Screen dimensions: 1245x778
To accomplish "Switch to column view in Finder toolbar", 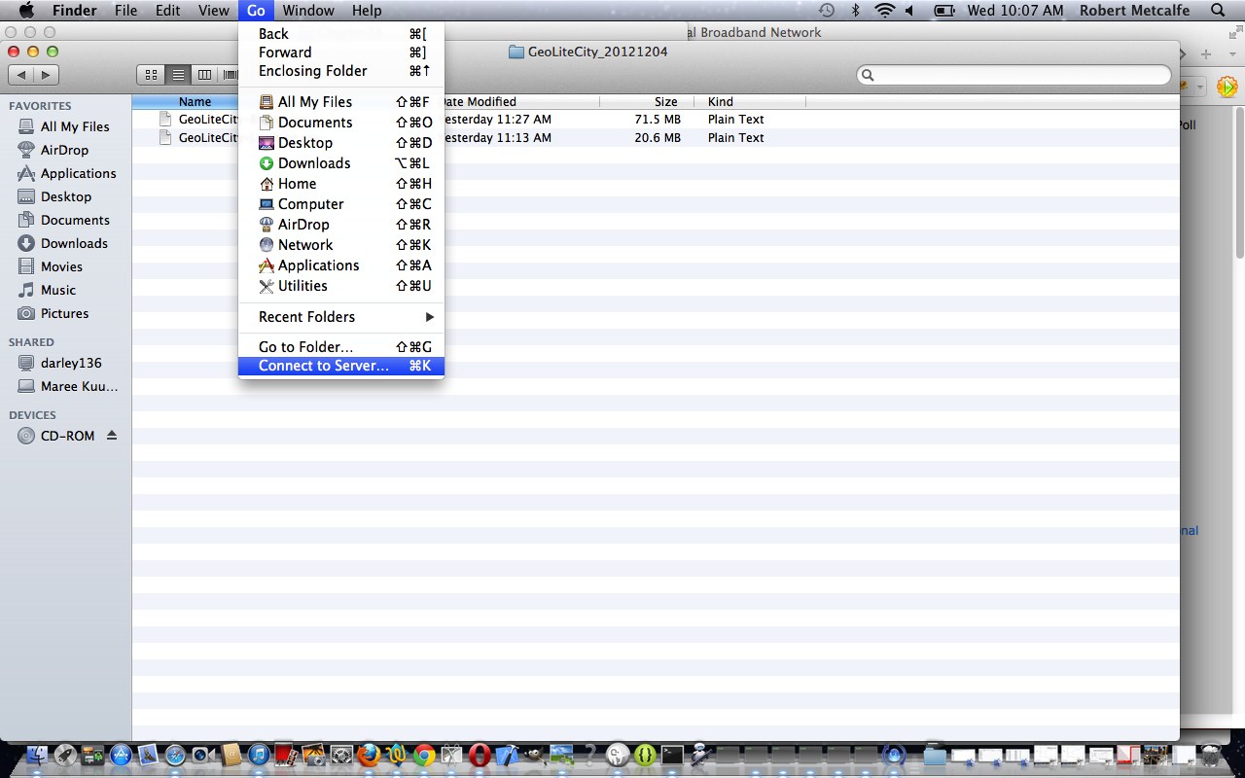I will click(x=204, y=75).
